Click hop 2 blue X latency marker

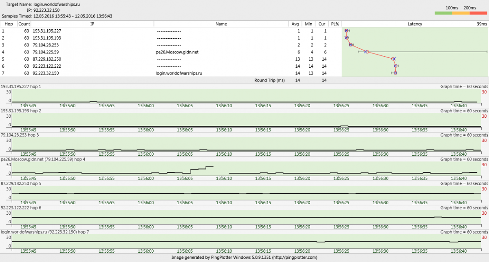(346, 38)
